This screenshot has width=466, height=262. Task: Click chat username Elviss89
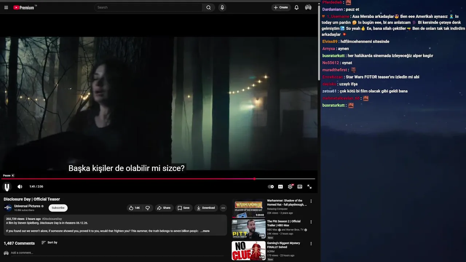click(330, 41)
